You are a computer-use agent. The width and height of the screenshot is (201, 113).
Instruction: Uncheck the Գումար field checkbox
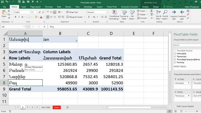(x=175, y=62)
